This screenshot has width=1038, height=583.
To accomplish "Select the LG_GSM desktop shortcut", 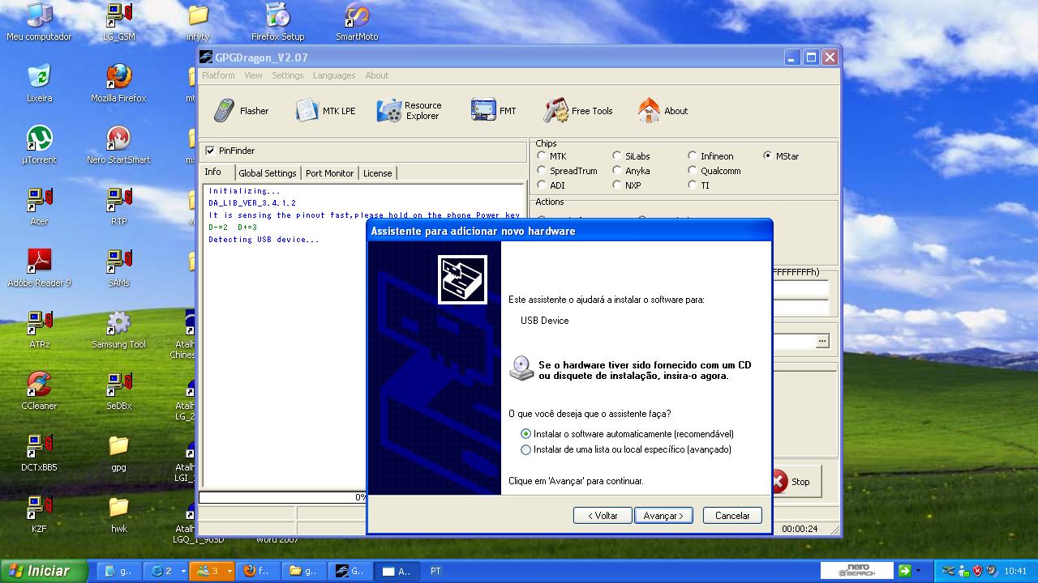I will point(119,22).
